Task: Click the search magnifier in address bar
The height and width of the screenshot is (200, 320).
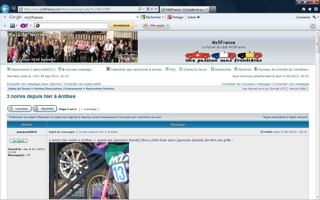Action: tap(140, 9)
